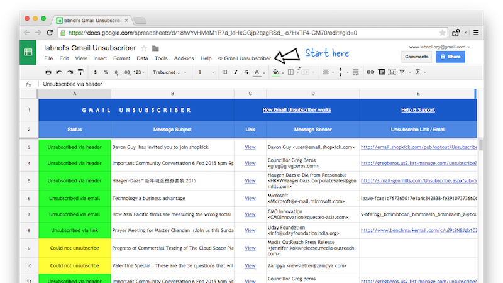The image size is (503, 283).
Task: Toggle bold formatting
Action: coord(225,72)
